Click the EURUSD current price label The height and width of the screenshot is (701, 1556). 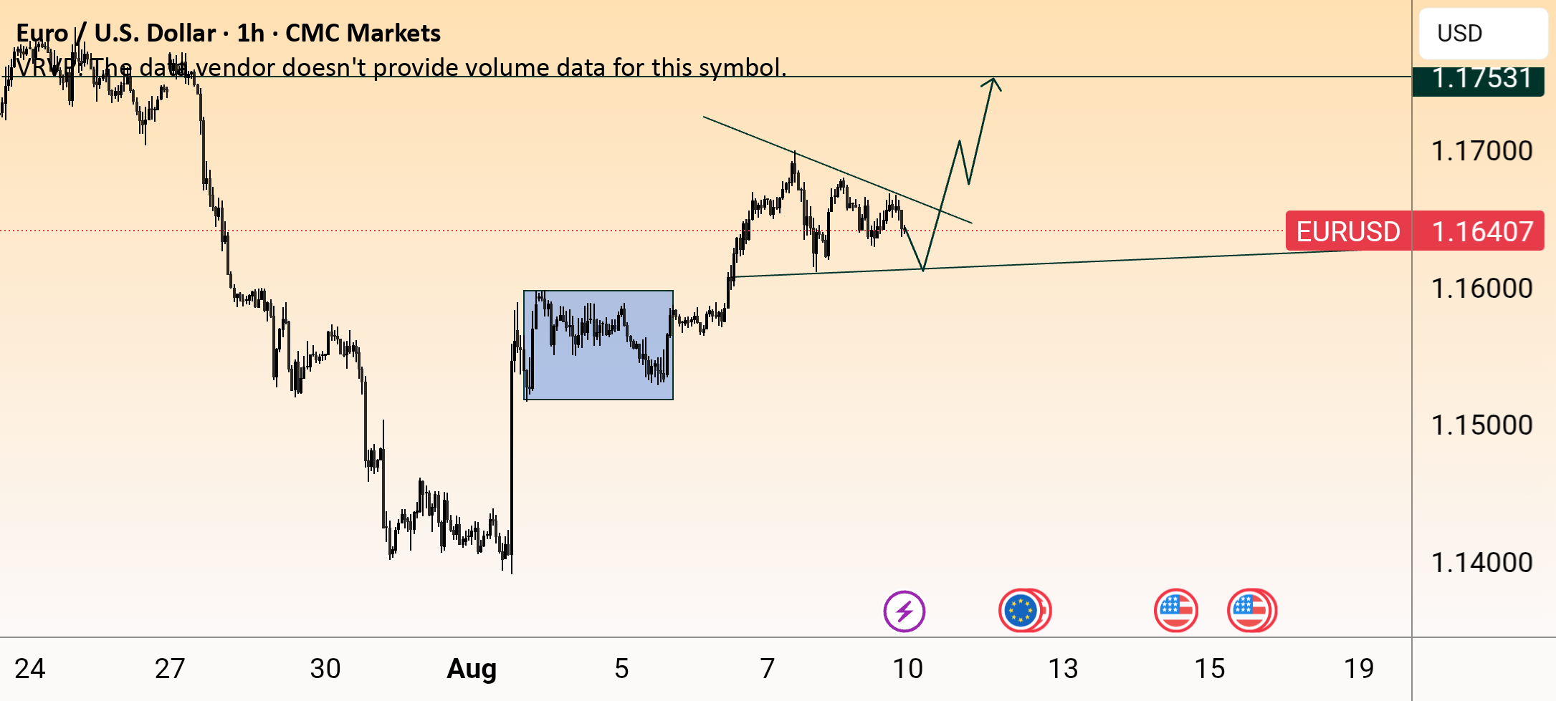(x=1347, y=231)
